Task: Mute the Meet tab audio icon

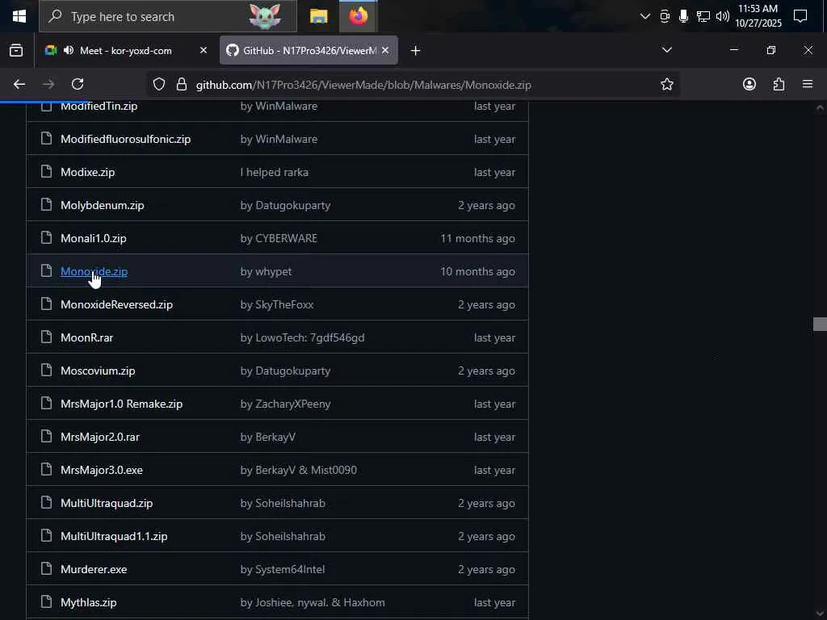Action: click(x=69, y=51)
